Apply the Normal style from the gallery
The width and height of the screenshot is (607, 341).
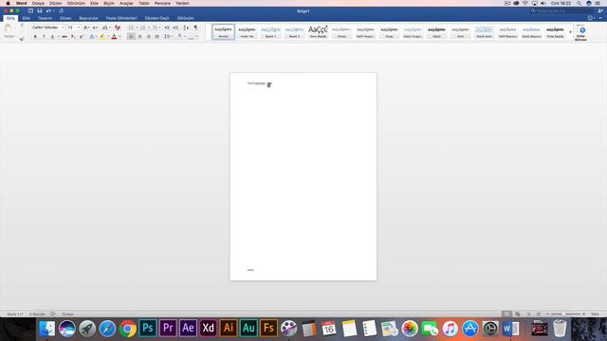coord(223,31)
